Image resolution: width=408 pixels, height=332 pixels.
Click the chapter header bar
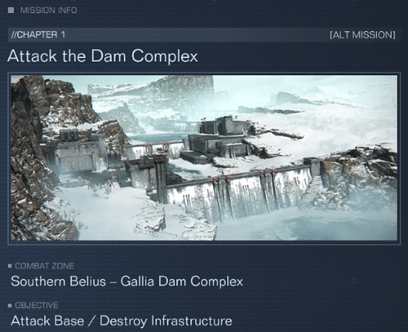(x=204, y=35)
